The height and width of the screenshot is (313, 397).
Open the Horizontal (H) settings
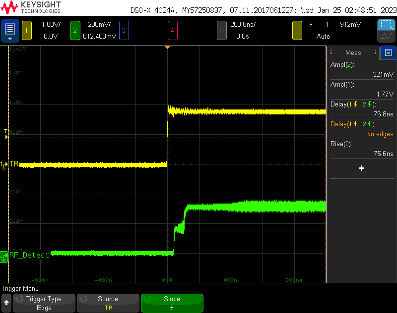221,31
